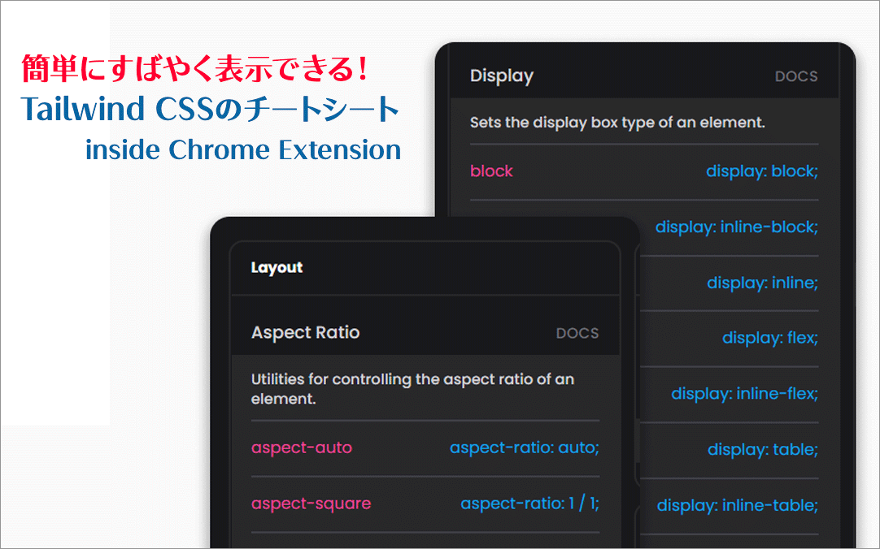Click the 'display: inline-block;' value
Screen dimensions: 880x549
(x=736, y=227)
